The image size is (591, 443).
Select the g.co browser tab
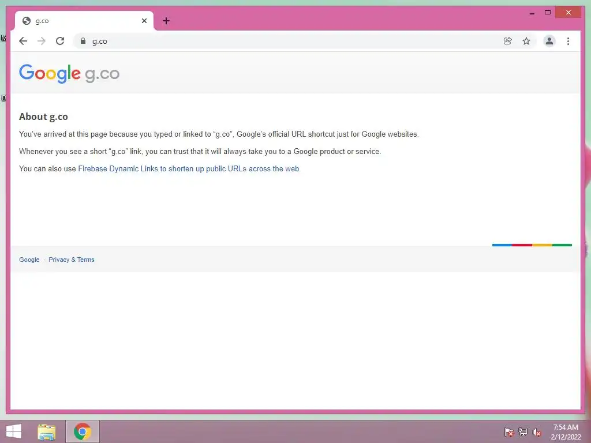(x=84, y=21)
